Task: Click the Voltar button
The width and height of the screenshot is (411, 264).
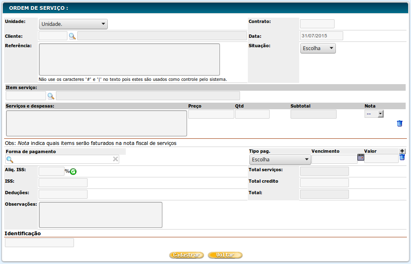Action: tap(225, 255)
